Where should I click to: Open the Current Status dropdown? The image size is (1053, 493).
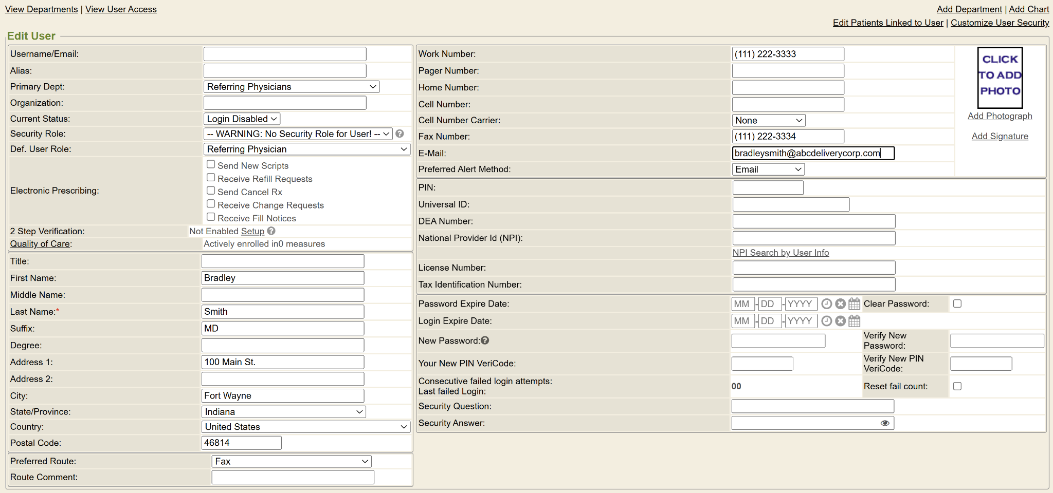(x=242, y=119)
